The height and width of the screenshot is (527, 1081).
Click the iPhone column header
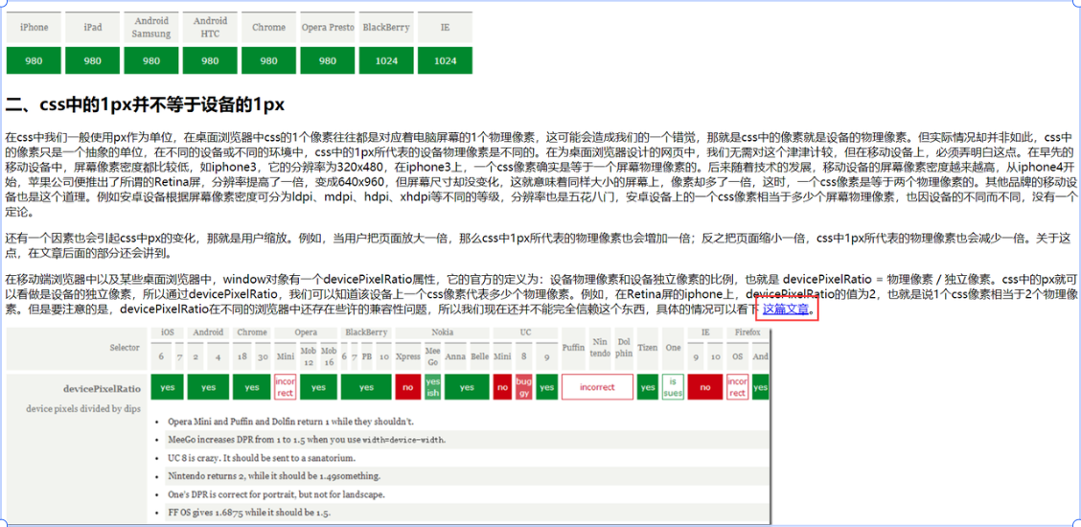[34, 28]
